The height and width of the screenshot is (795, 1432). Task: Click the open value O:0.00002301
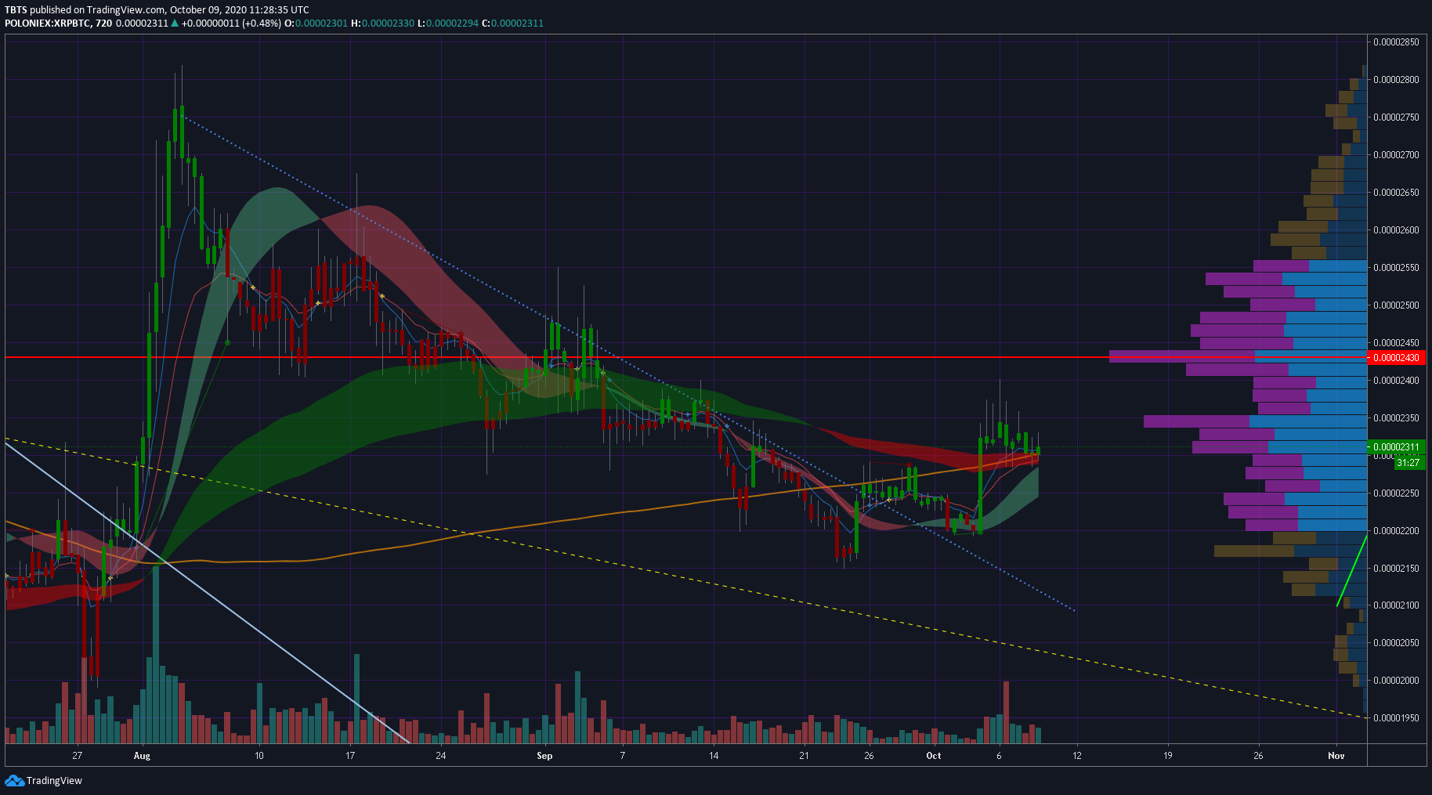[x=316, y=23]
